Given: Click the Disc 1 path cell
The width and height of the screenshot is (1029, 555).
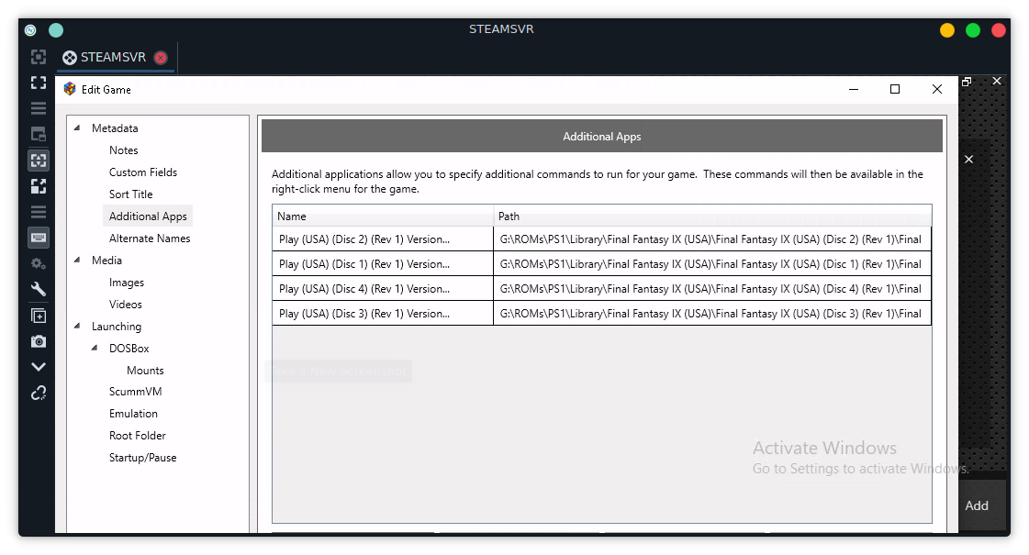Looking at the screenshot, I should [x=712, y=263].
